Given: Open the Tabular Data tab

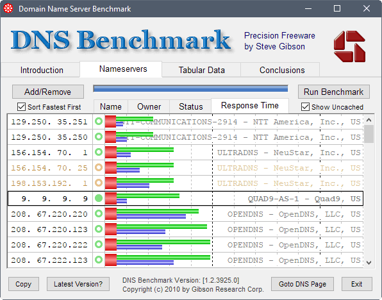Looking at the screenshot, I should point(201,70).
